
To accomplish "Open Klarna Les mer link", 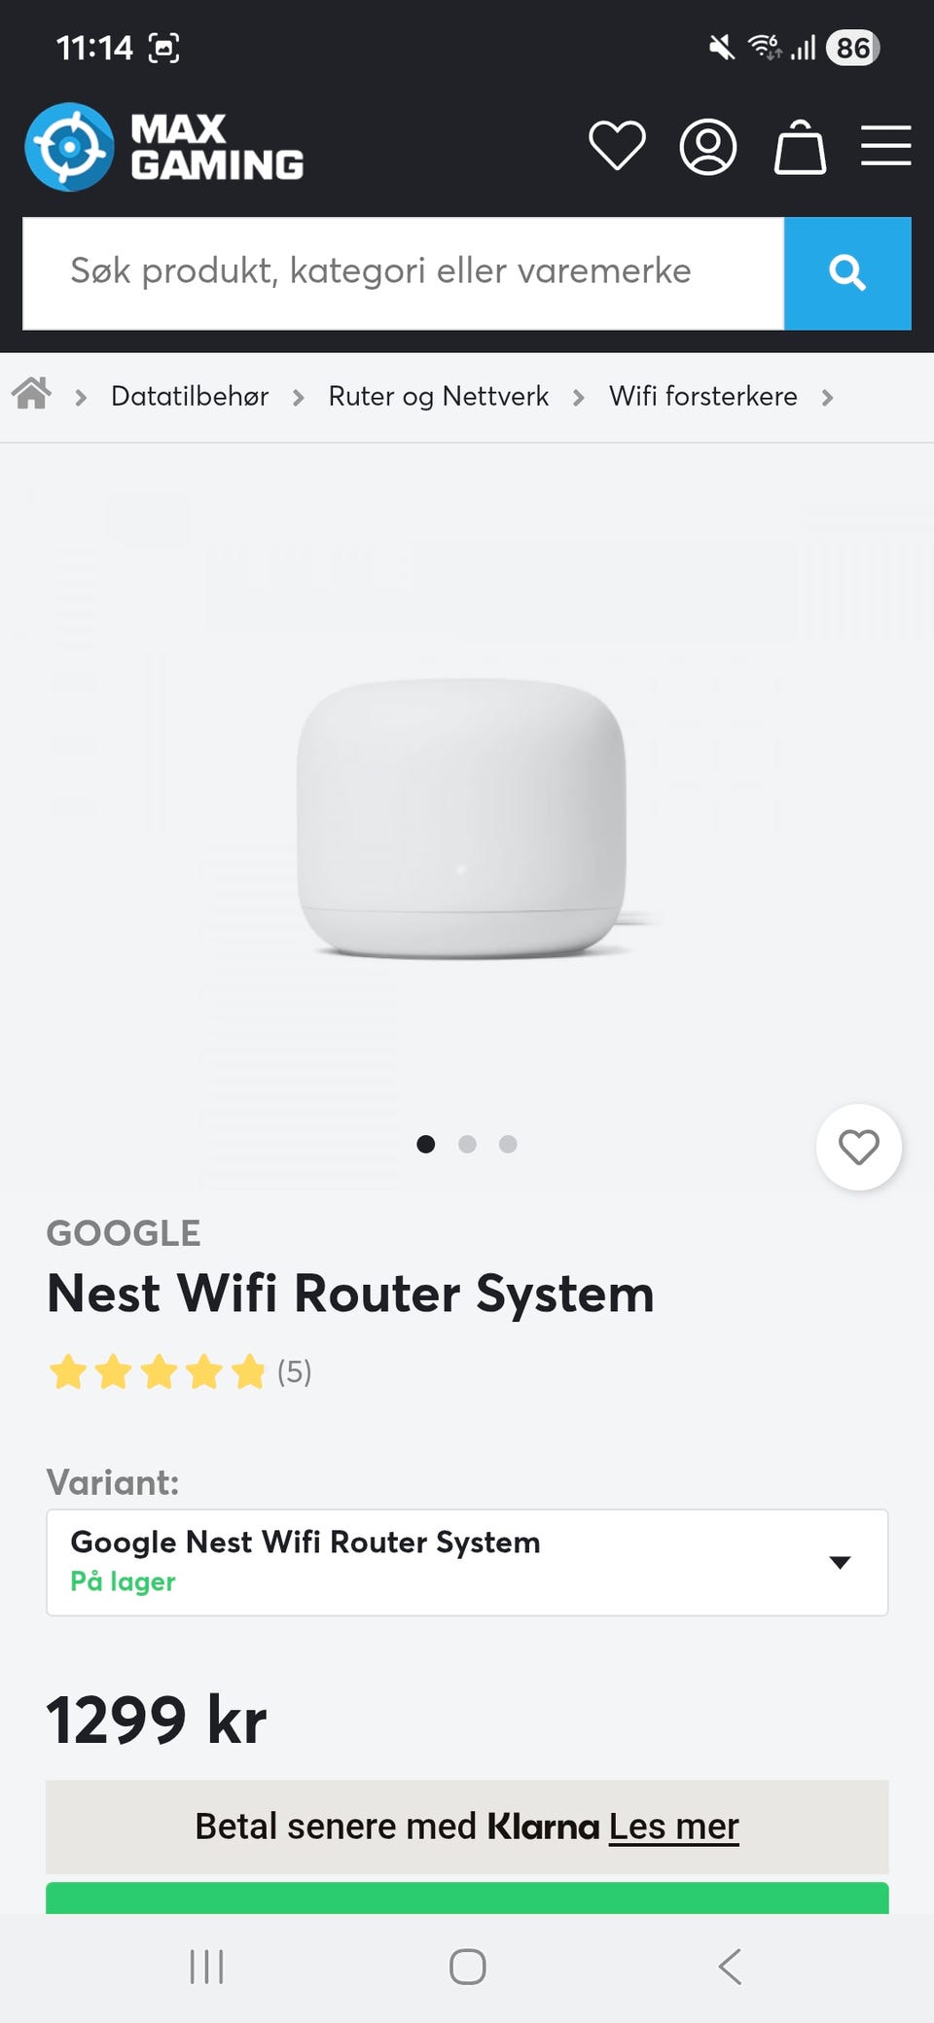I will click(674, 1827).
